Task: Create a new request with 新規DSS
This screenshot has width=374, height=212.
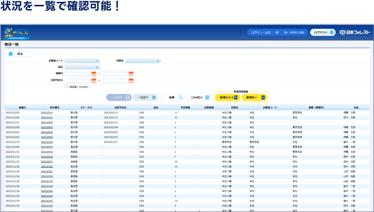Action: [228, 97]
